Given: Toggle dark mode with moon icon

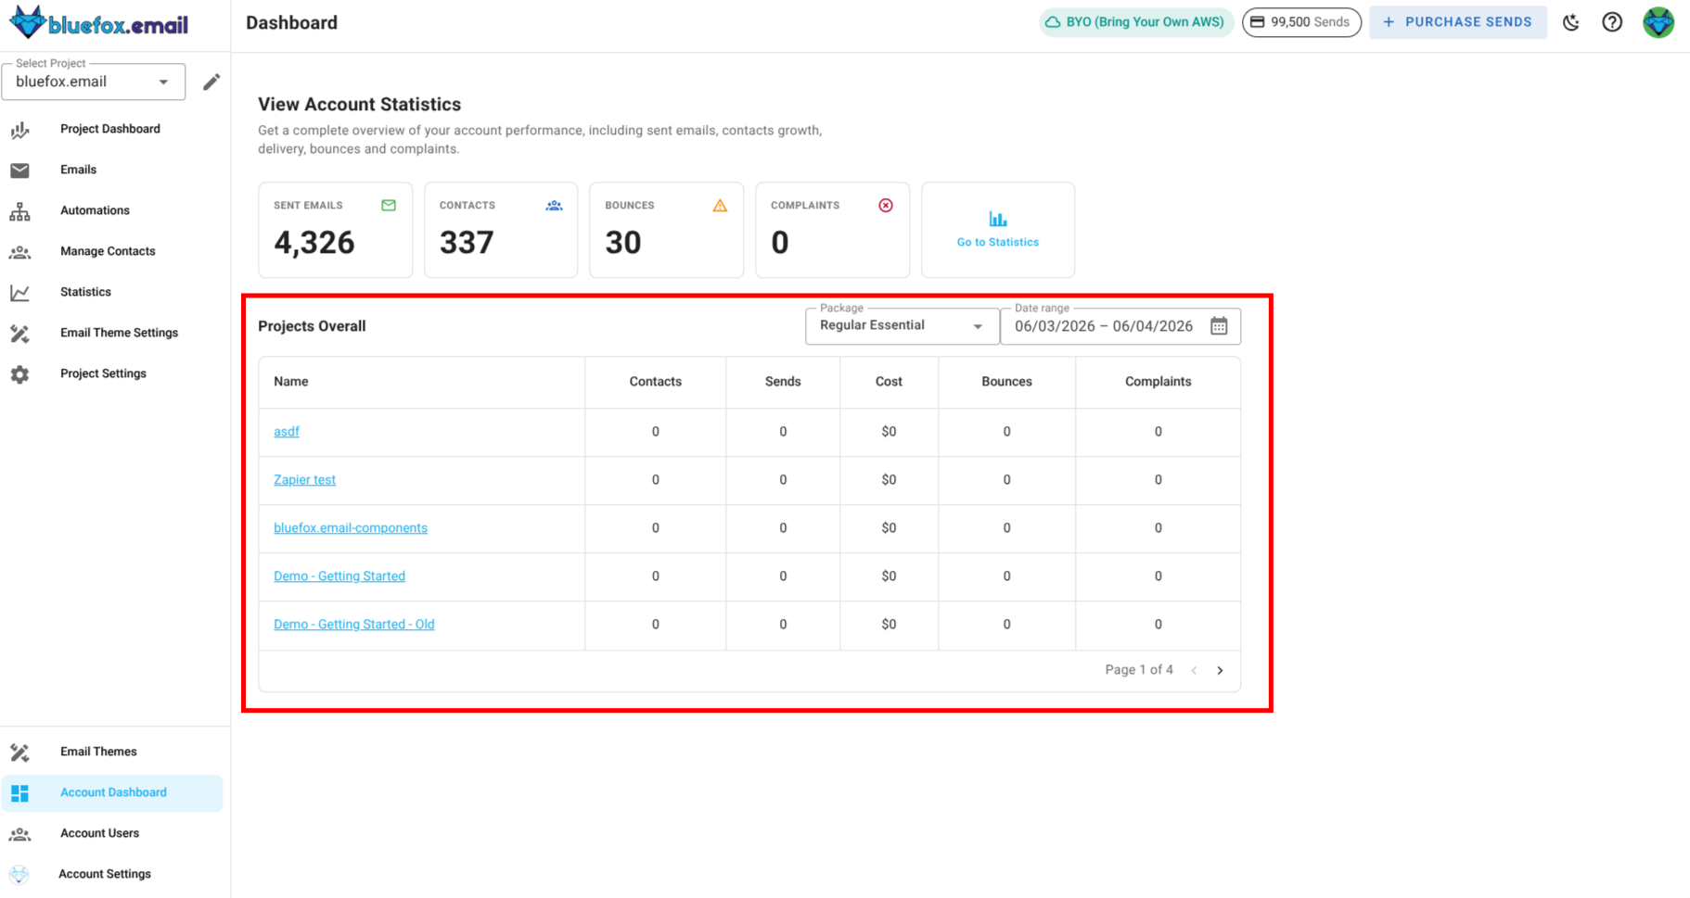Looking at the screenshot, I should point(1570,22).
